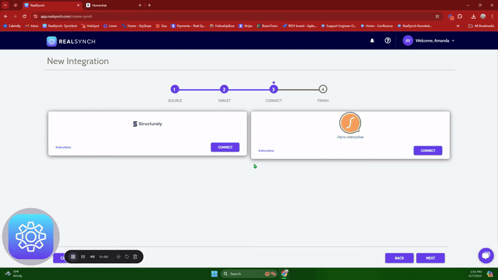Proceed with the Next button
The height and width of the screenshot is (280, 498).
[x=430, y=258]
